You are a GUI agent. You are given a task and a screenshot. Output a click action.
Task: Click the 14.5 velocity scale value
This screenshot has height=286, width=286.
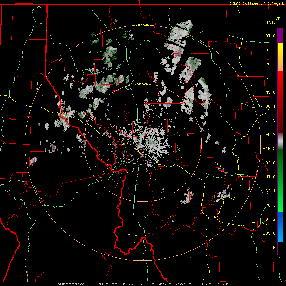(270, 120)
